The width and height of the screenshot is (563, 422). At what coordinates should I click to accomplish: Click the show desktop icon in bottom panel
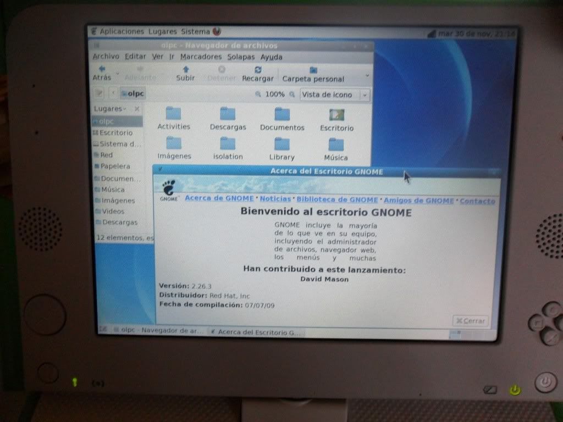(x=103, y=329)
